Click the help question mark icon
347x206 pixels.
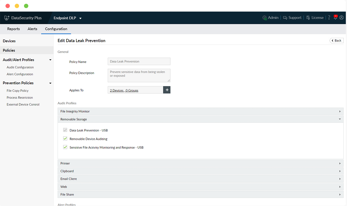coord(329,18)
